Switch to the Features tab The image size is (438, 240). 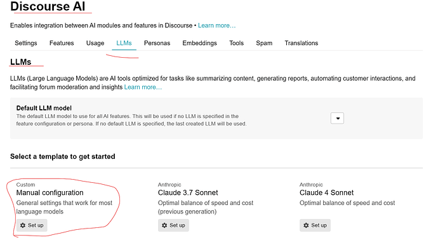coord(62,43)
